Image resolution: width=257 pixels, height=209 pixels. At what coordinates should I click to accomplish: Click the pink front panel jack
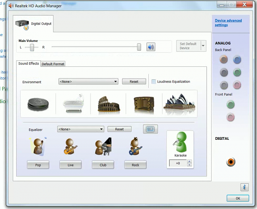[231, 117]
